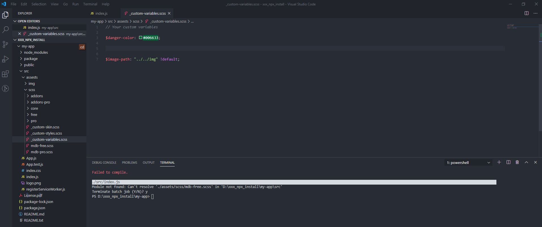Kill the terminal with trash icon
542x227 pixels.
point(517,162)
